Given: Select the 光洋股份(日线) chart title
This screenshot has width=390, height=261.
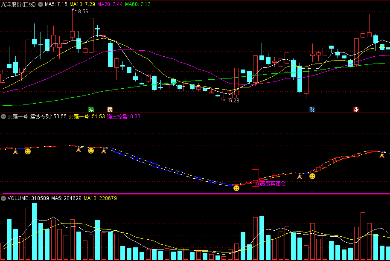Looking at the screenshot, I should (18, 4).
